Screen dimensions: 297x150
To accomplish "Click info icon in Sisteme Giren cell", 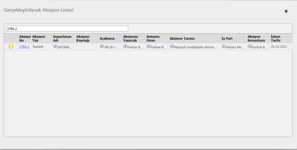I will click(148, 46).
